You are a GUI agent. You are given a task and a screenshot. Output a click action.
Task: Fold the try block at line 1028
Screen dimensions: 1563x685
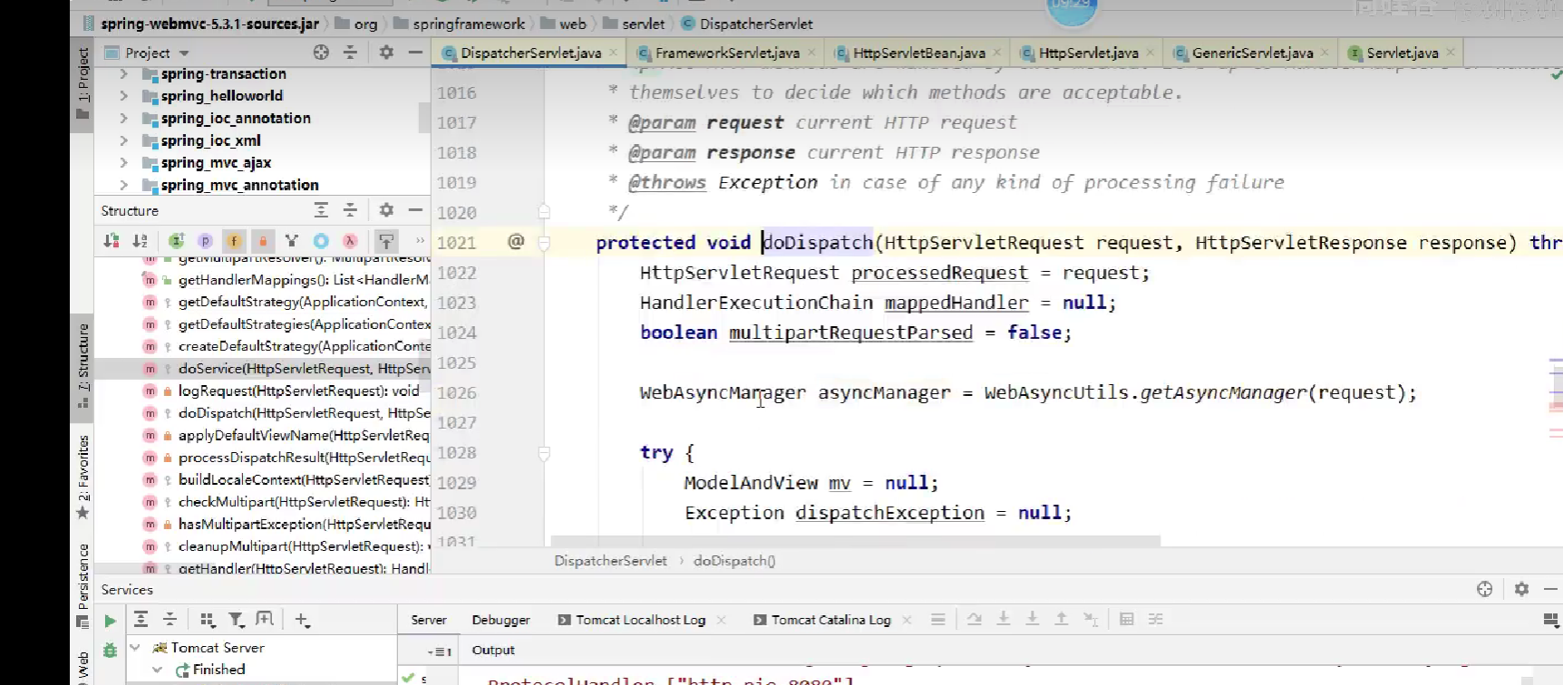pyautogui.click(x=544, y=453)
